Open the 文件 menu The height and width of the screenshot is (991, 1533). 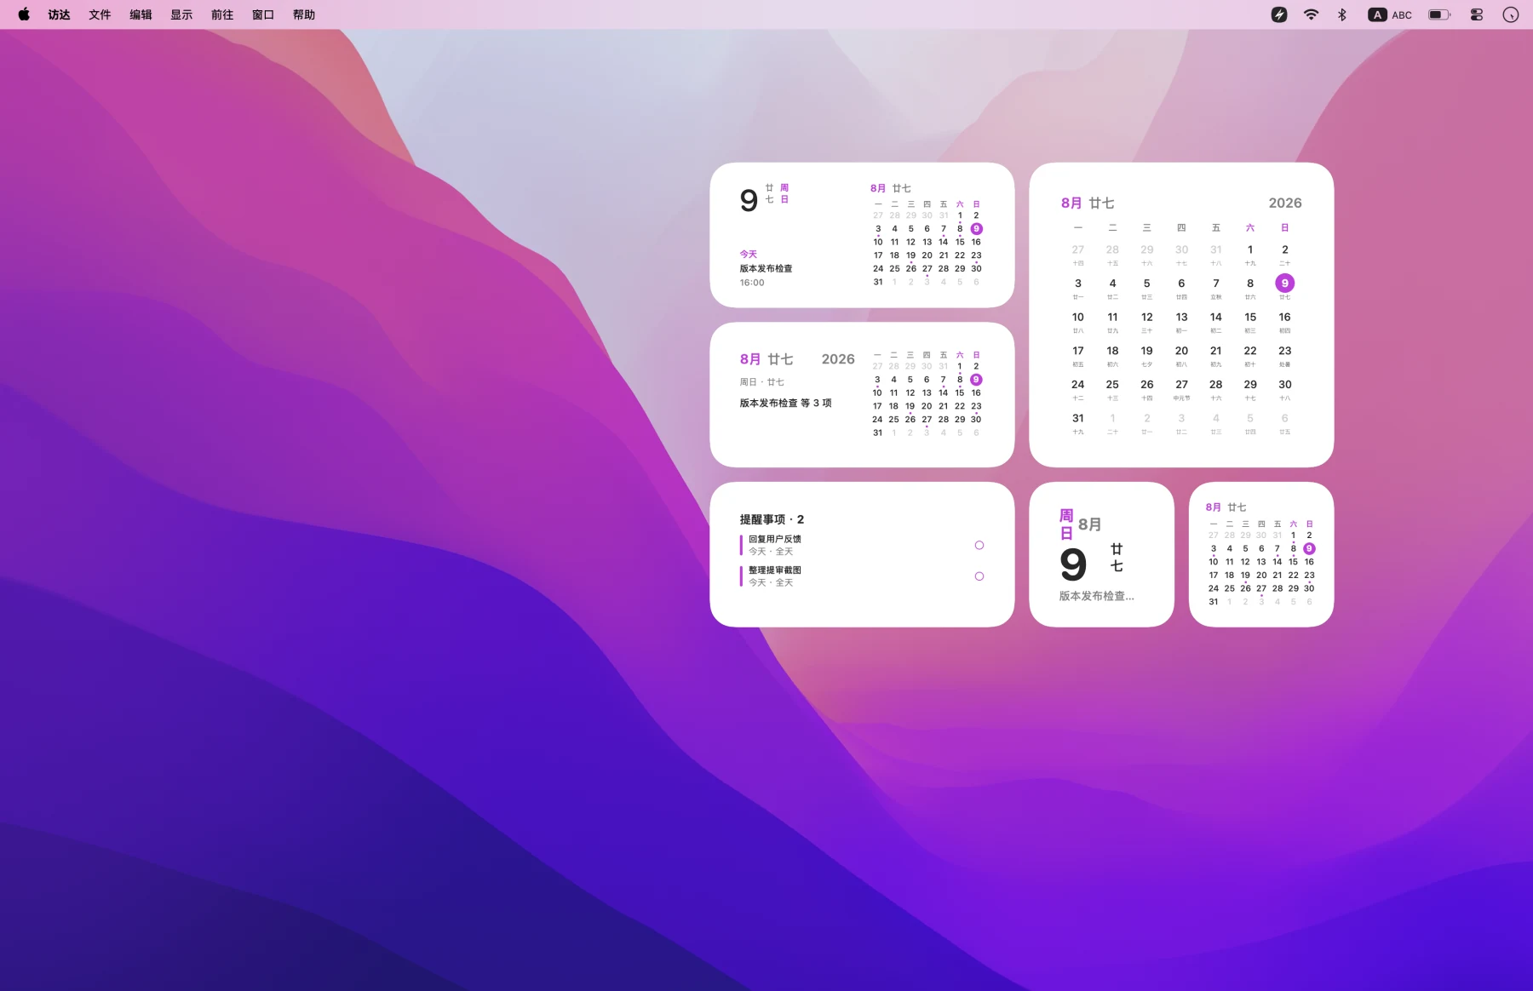pyautogui.click(x=100, y=14)
